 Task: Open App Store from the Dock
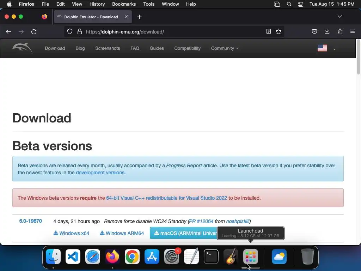pyautogui.click(x=152, y=257)
